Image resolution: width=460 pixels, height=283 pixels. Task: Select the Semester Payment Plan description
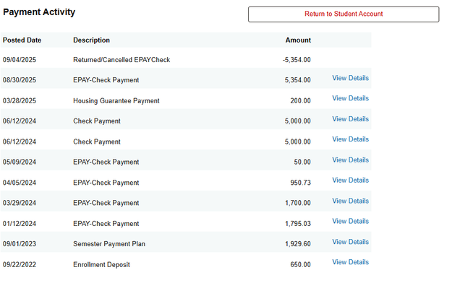[x=109, y=244]
